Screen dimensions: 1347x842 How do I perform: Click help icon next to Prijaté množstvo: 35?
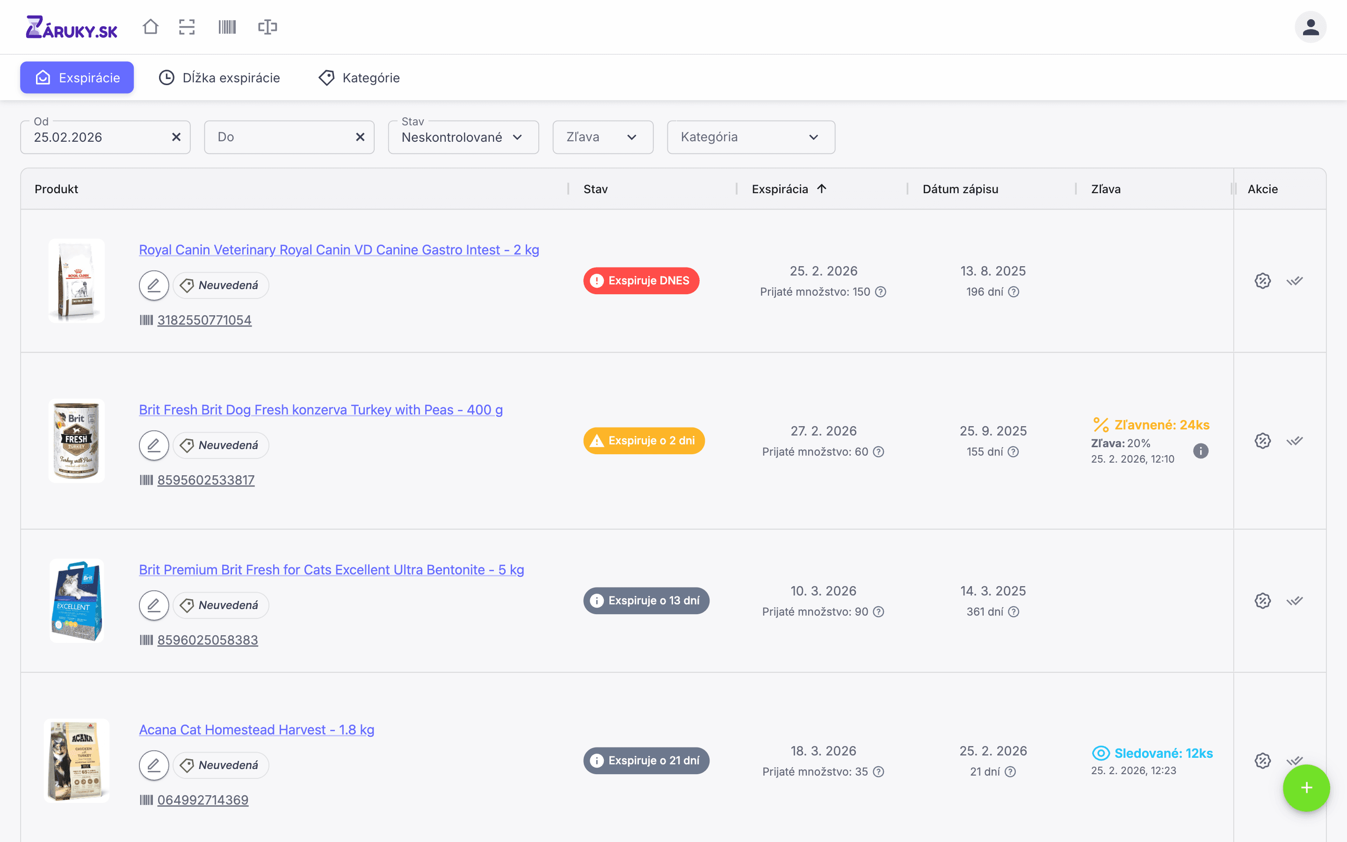(x=878, y=771)
